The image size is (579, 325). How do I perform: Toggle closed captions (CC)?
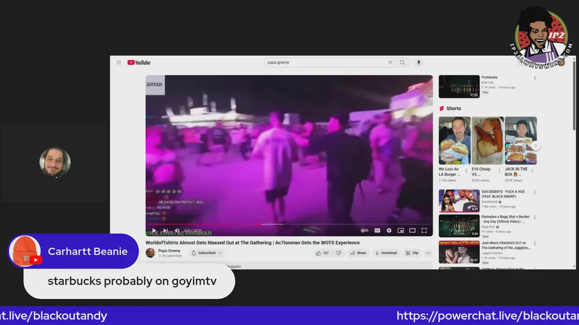coord(377,231)
